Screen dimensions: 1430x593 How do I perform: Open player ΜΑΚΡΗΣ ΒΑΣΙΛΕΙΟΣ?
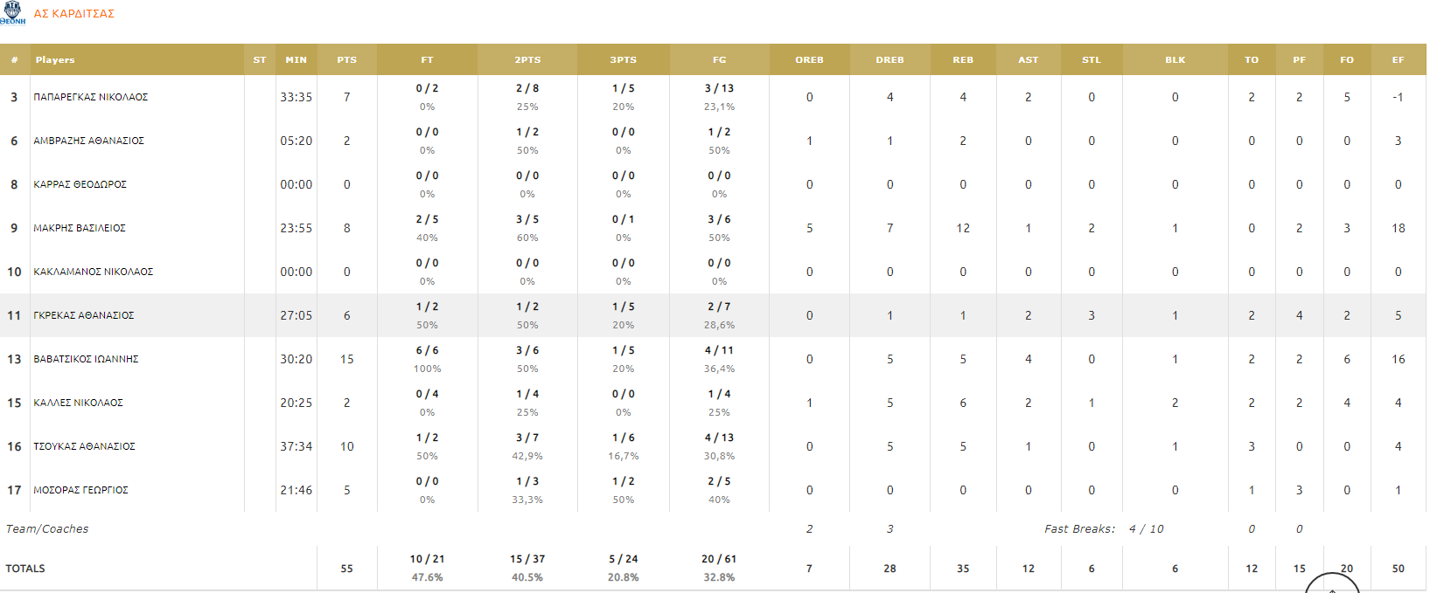click(x=80, y=228)
